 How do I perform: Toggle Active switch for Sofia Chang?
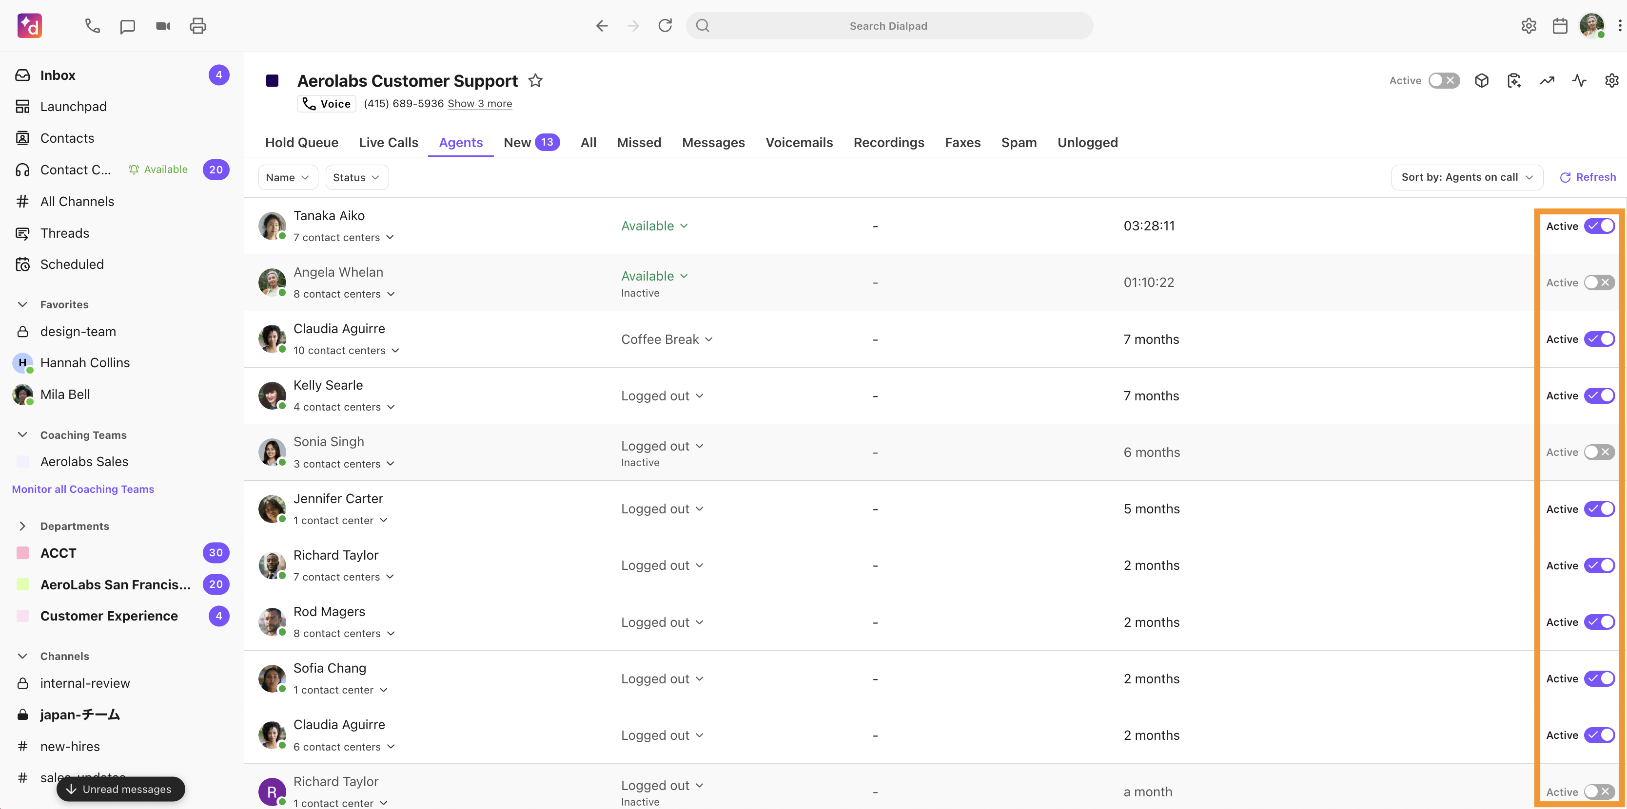1599,679
